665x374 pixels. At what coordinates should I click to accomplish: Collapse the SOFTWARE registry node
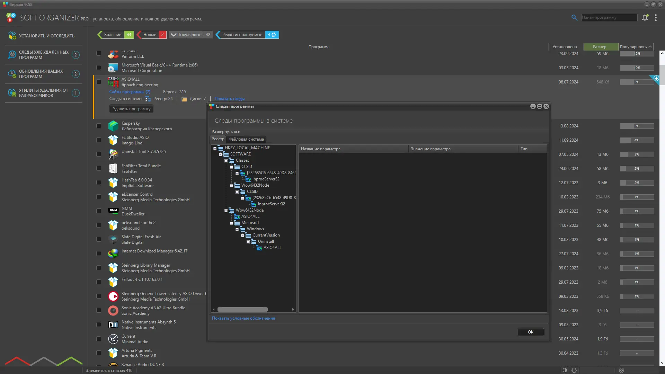point(220,154)
